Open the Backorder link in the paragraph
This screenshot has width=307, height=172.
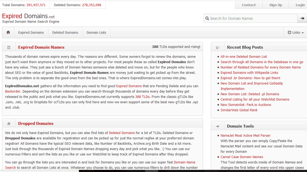(13, 91)
